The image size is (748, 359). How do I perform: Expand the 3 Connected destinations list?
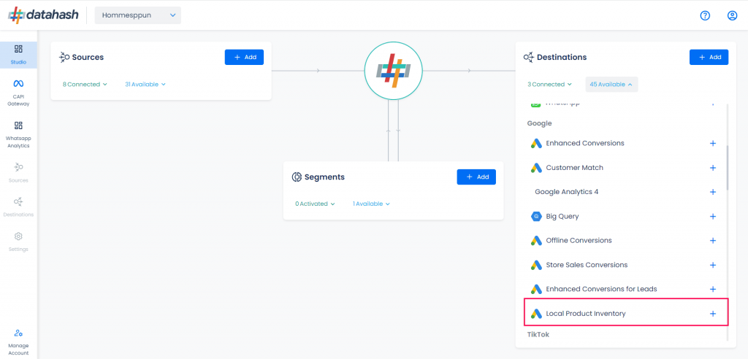click(549, 85)
